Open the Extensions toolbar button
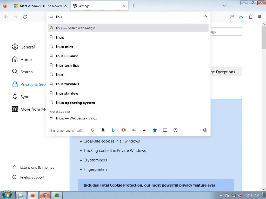The width and height of the screenshot is (266, 199). coord(250,17)
